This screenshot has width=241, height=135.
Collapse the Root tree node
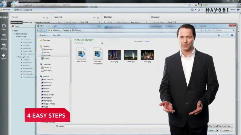tap(12, 31)
